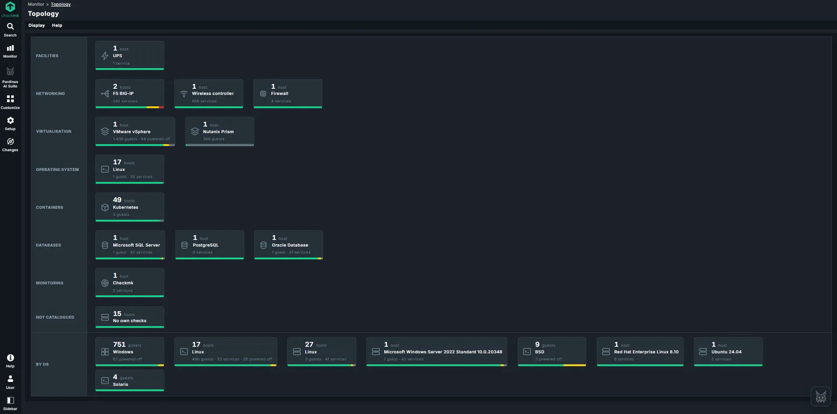Open the 27 hosts Linux card
The width and height of the screenshot is (837, 414).
pos(321,352)
